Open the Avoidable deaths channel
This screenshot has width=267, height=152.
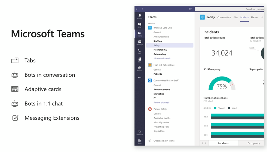(162, 118)
